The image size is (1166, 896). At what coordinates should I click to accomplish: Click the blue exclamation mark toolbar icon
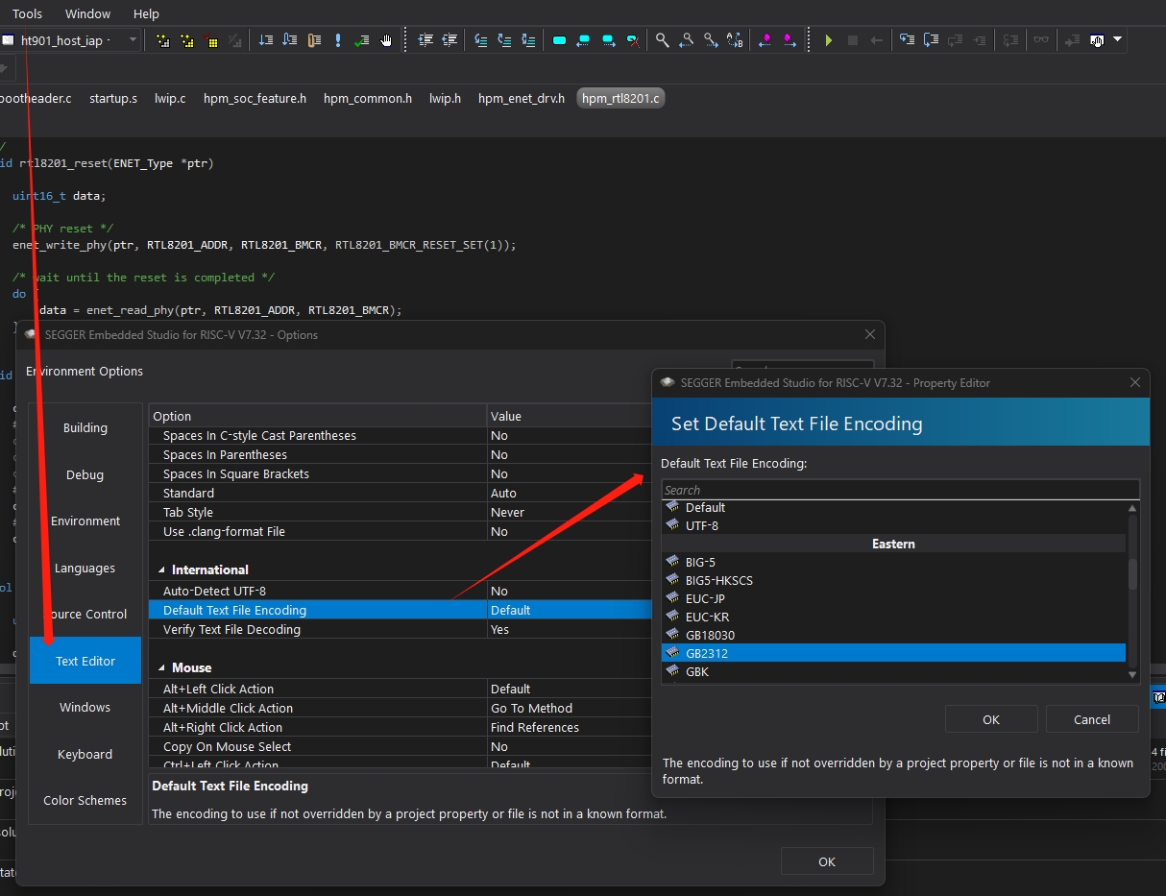338,40
